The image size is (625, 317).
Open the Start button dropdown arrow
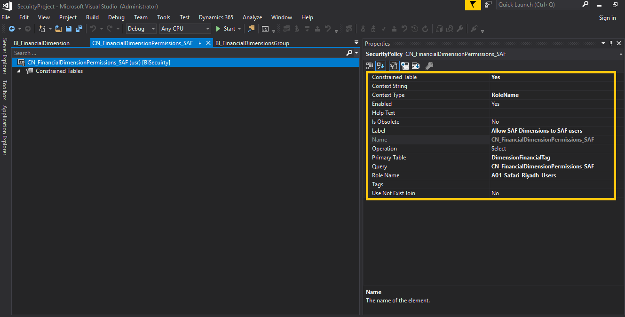(x=239, y=29)
